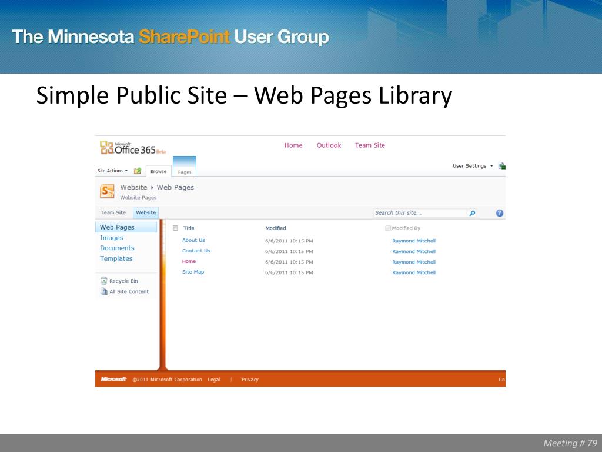Open the Site Actions dropdown
This screenshot has height=452, width=602.
[112, 171]
